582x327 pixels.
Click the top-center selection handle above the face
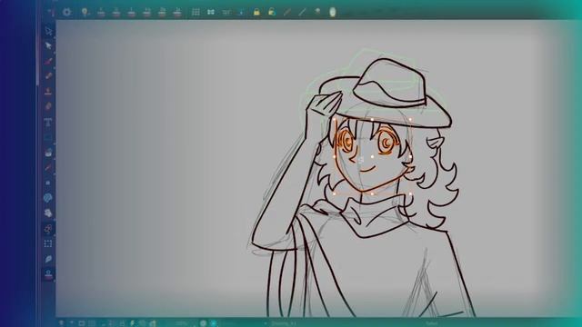click(372, 119)
